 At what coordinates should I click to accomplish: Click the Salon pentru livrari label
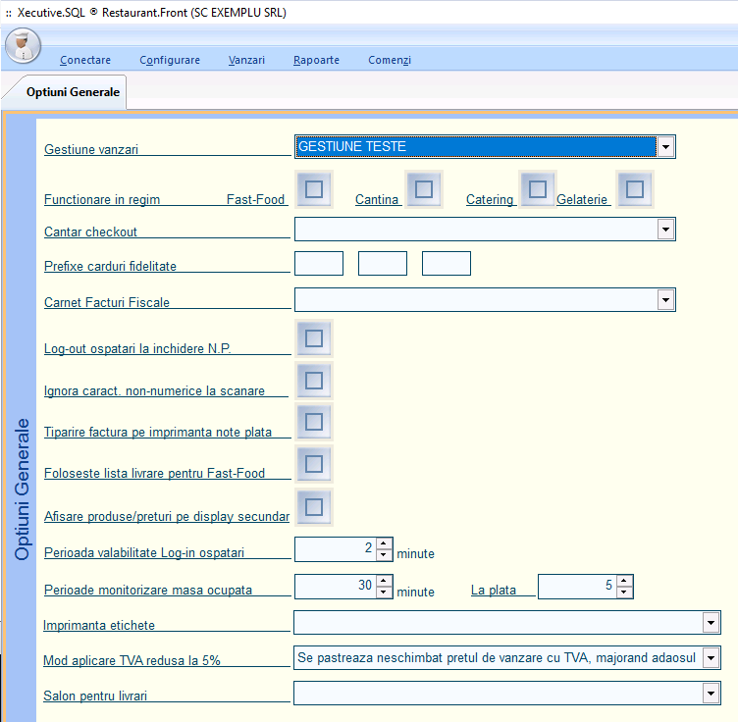[x=95, y=696]
